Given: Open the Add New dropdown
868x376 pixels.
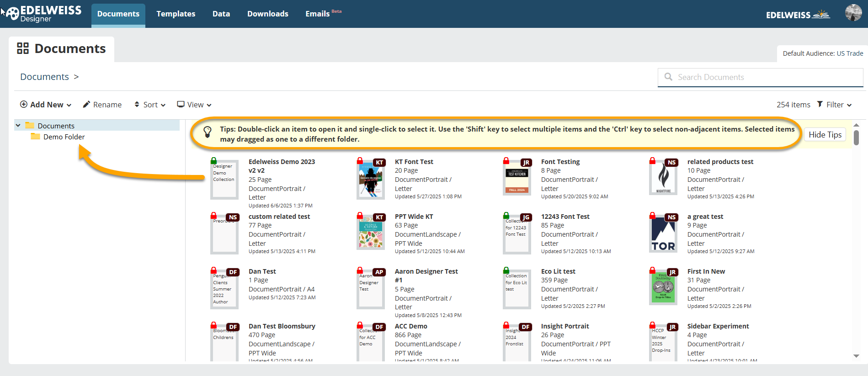Looking at the screenshot, I should click(46, 105).
